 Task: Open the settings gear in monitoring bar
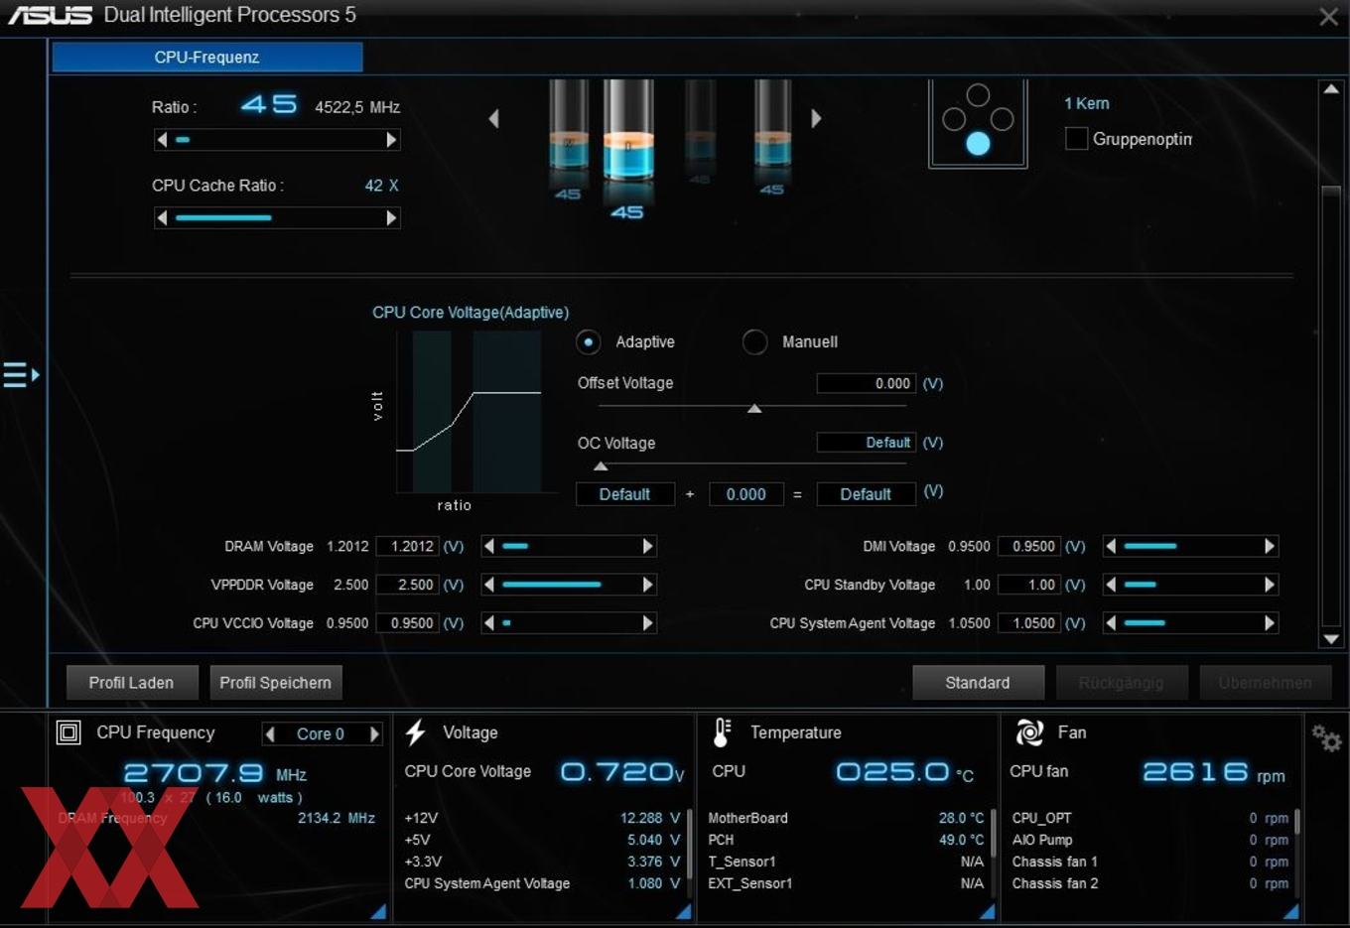(1326, 737)
